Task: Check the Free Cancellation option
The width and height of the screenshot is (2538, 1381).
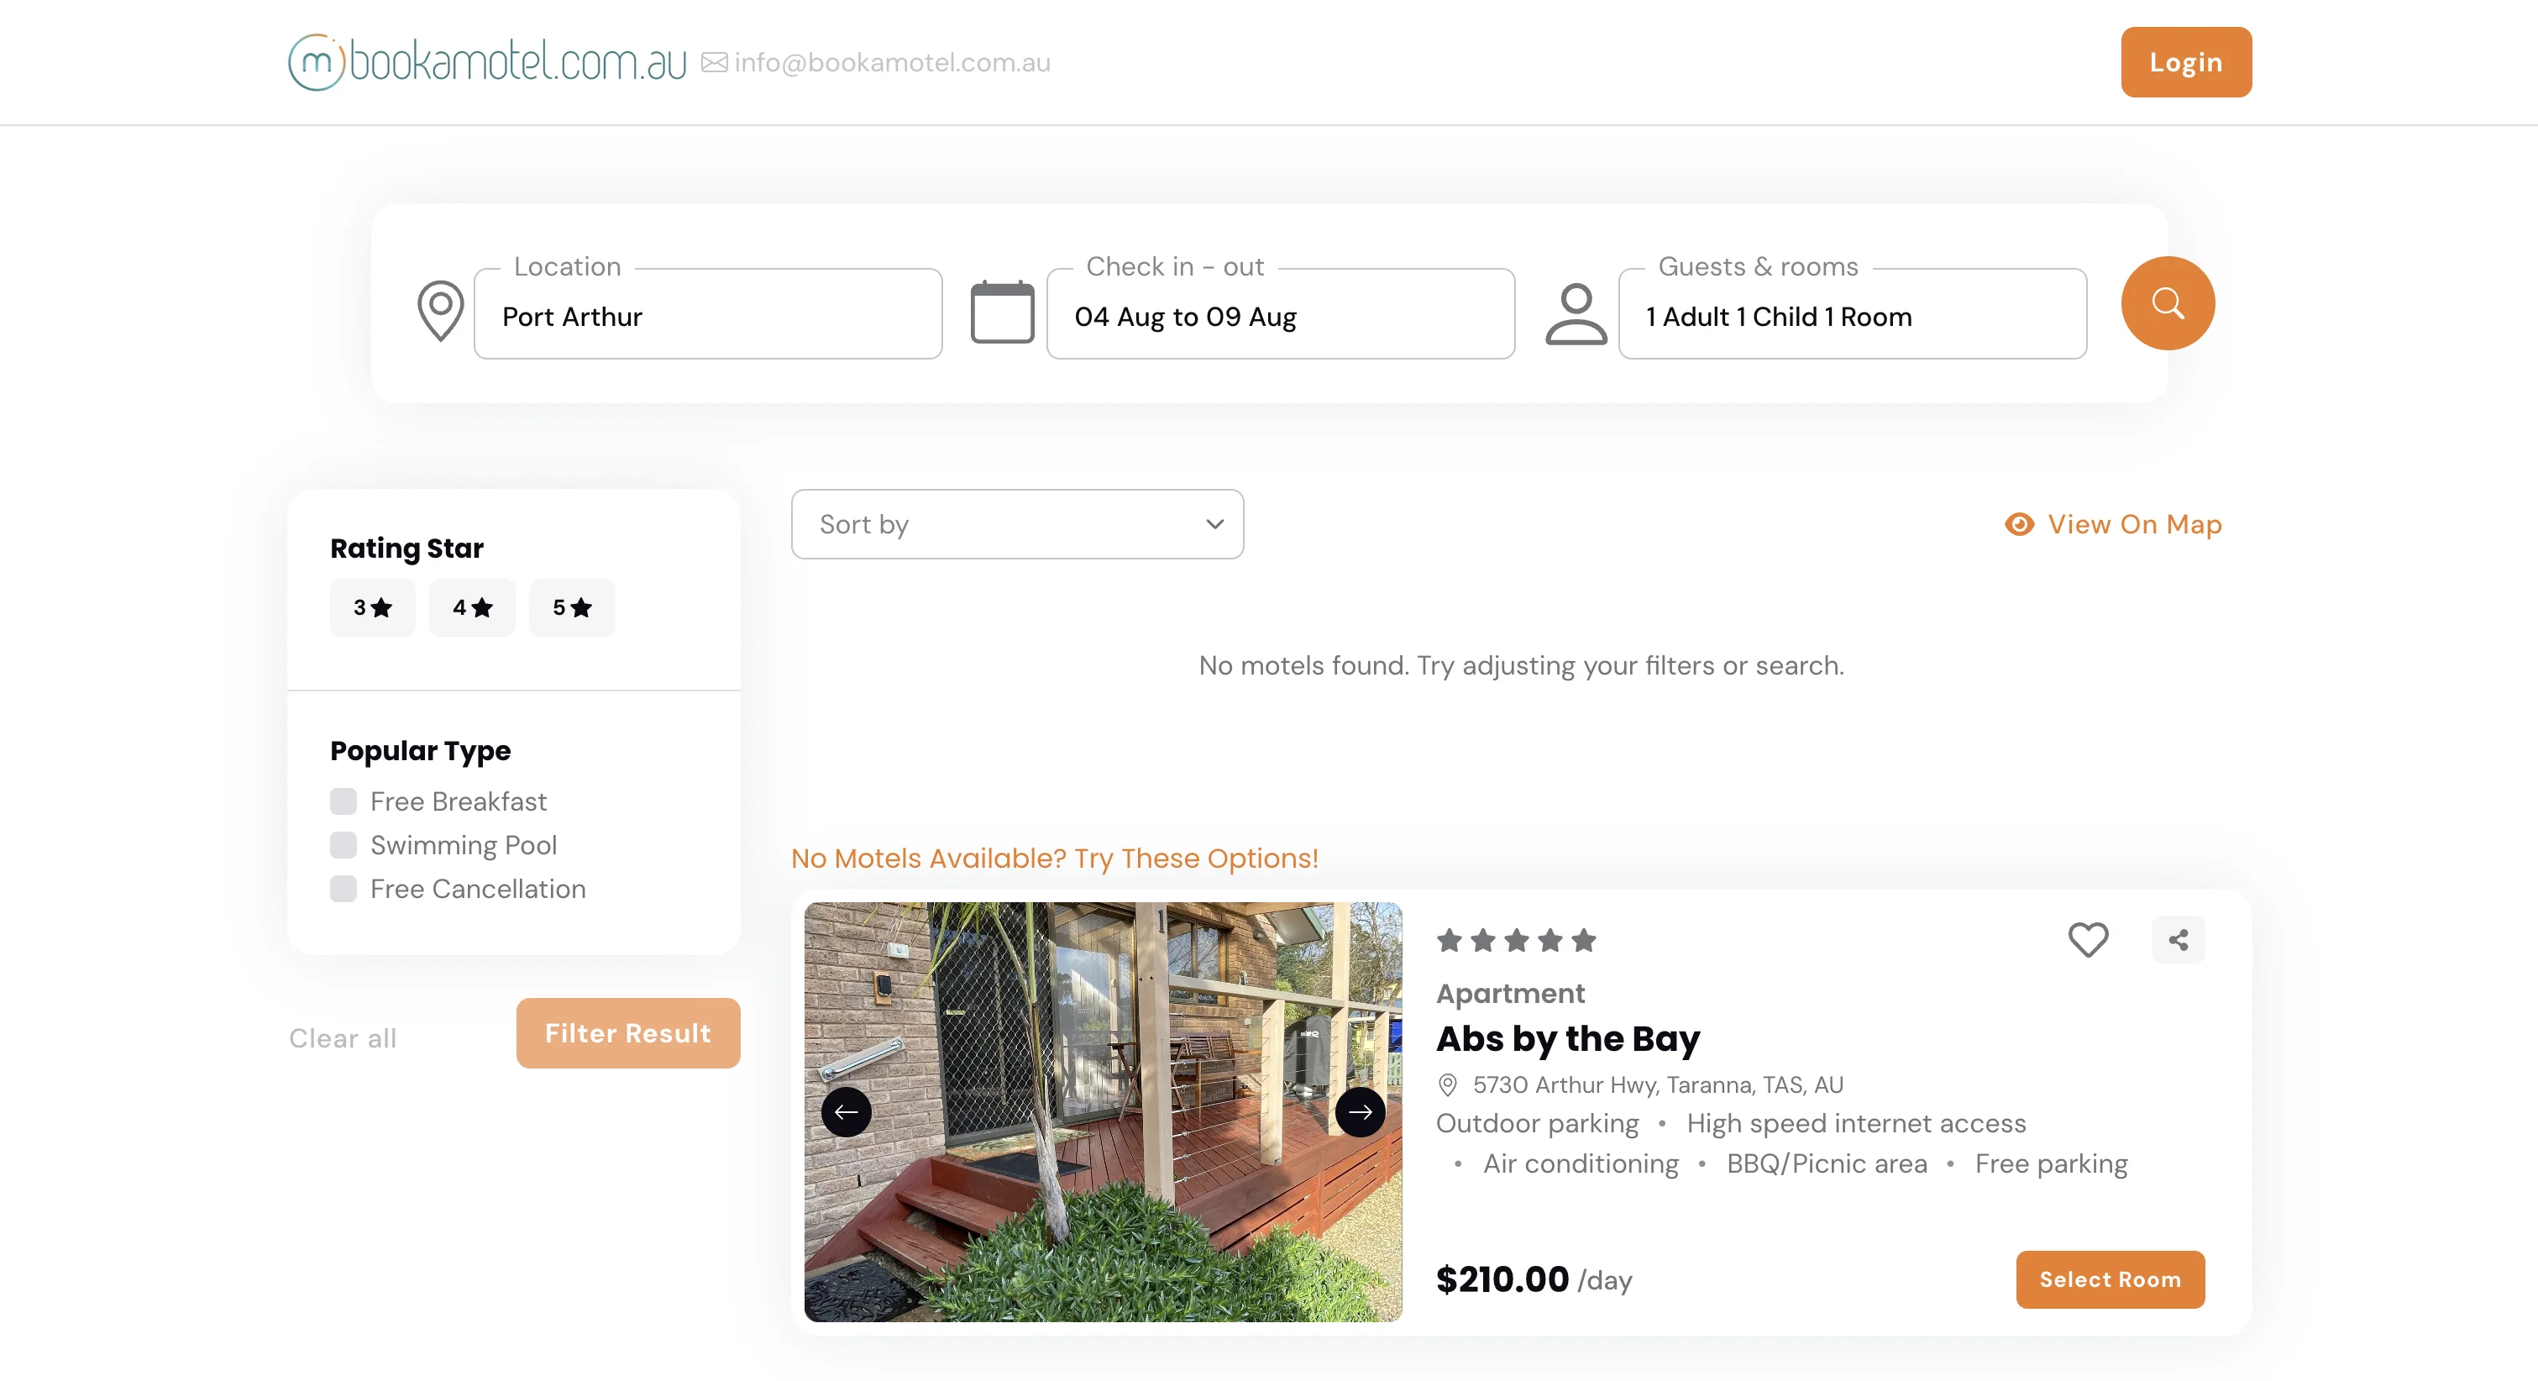Action: [x=343, y=888]
